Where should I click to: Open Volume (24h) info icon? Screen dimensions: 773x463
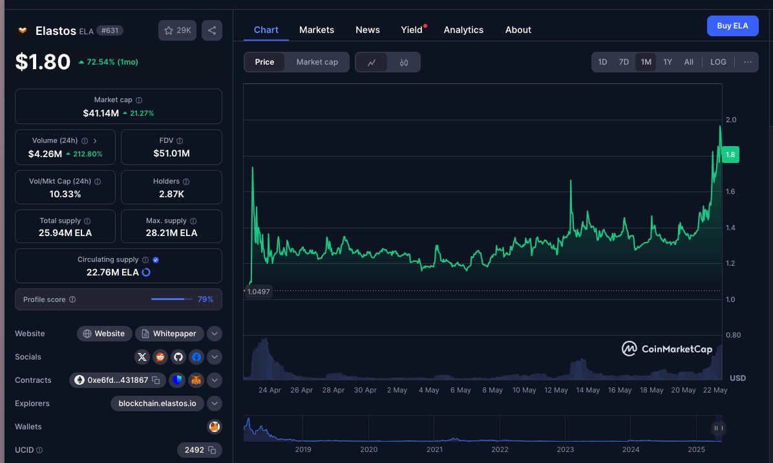click(x=85, y=141)
